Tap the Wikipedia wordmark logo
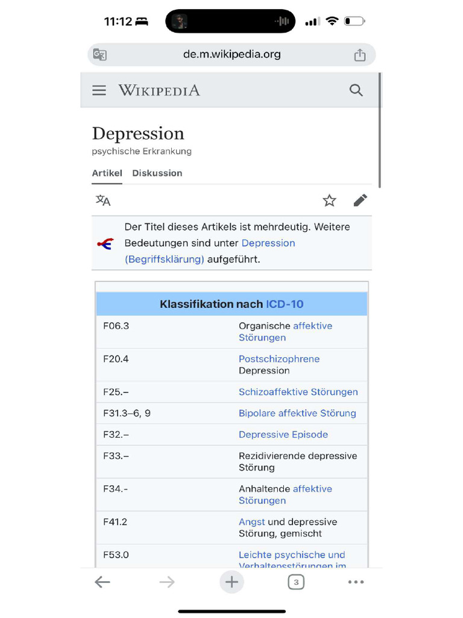The width and height of the screenshot is (463, 618). coord(159,91)
